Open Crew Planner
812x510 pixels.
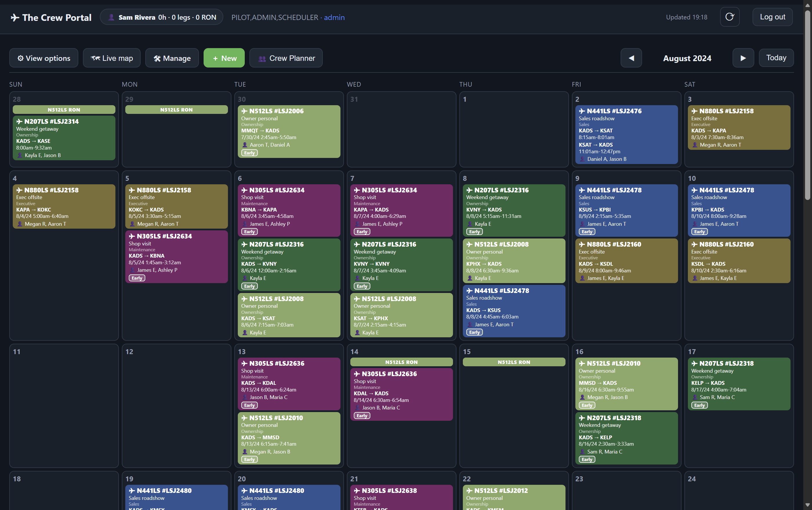tap(286, 58)
